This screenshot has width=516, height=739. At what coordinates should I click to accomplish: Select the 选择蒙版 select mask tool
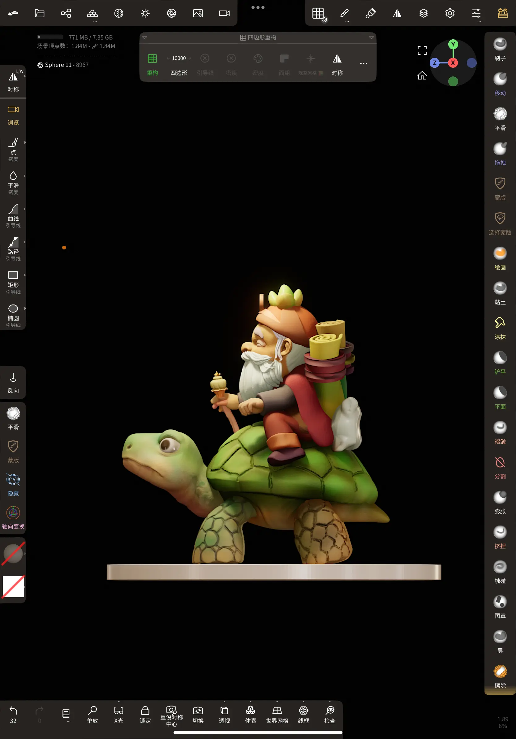500,224
